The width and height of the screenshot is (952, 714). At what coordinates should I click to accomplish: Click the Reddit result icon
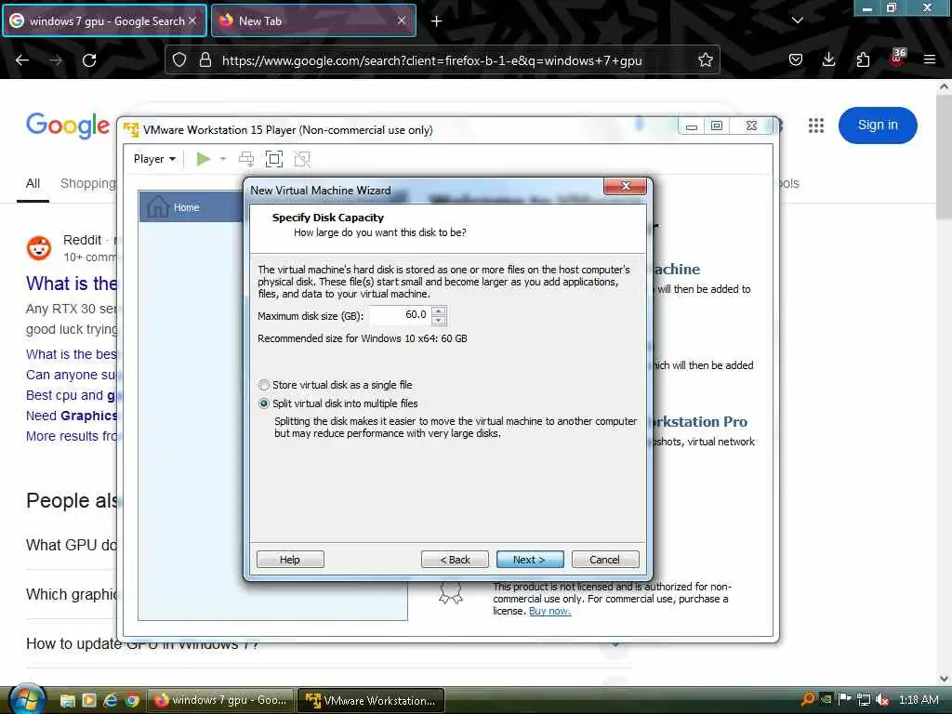tap(39, 247)
